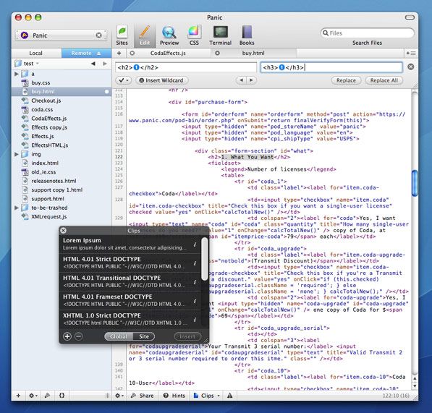Expand the img folder
Image resolution: width=432 pixels, height=413 pixels.
pyautogui.click(x=17, y=154)
